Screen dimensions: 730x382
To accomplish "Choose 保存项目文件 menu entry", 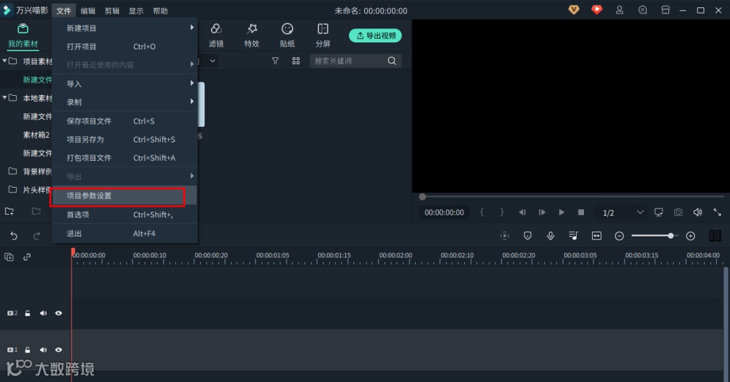I will pyautogui.click(x=125, y=121).
